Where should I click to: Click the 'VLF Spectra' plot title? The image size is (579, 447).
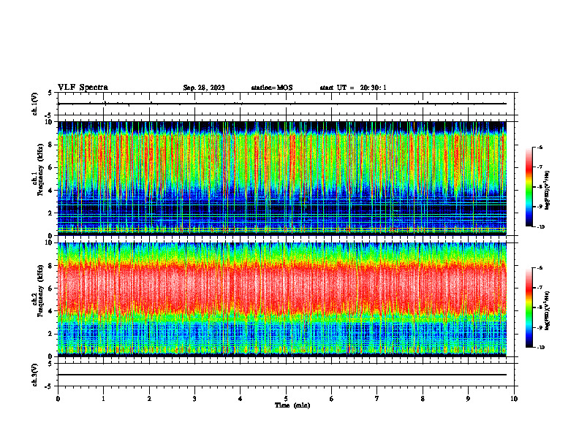tap(83, 88)
